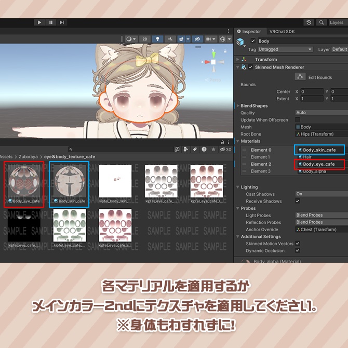
Task: Open the Quality Auto dropdown
Action: click(322, 113)
